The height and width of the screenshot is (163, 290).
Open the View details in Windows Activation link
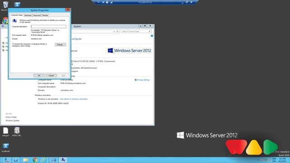click(x=73, y=99)
